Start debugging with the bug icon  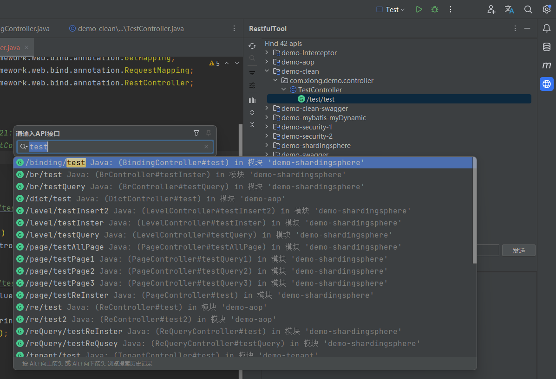435,9
